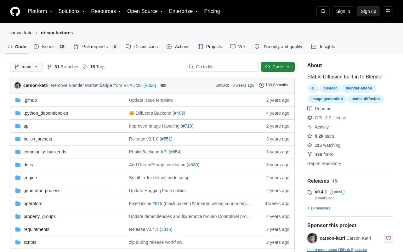The image size is (403, 252).
Task: Click the folder icon beside scripts
Action: coord(18,242)
